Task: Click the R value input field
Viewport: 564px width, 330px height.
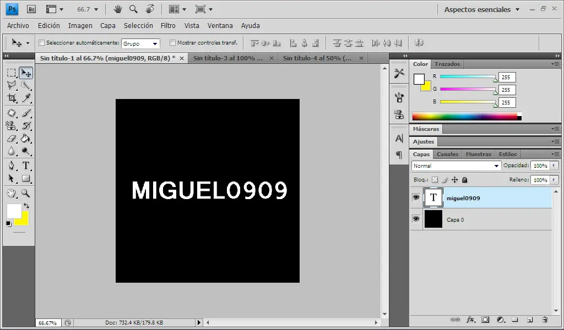Action: pyautogui.click(x=507, y=77)
